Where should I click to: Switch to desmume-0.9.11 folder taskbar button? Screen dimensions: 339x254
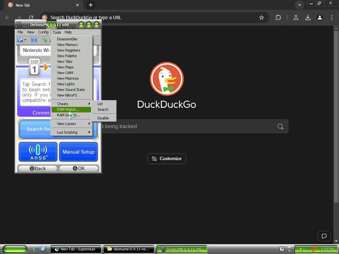point(129,249)
